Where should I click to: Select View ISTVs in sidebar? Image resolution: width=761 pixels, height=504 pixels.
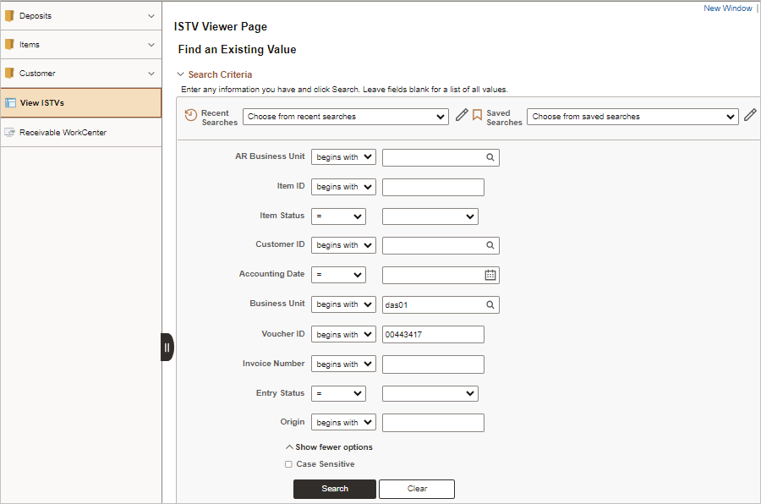point(81,103)
